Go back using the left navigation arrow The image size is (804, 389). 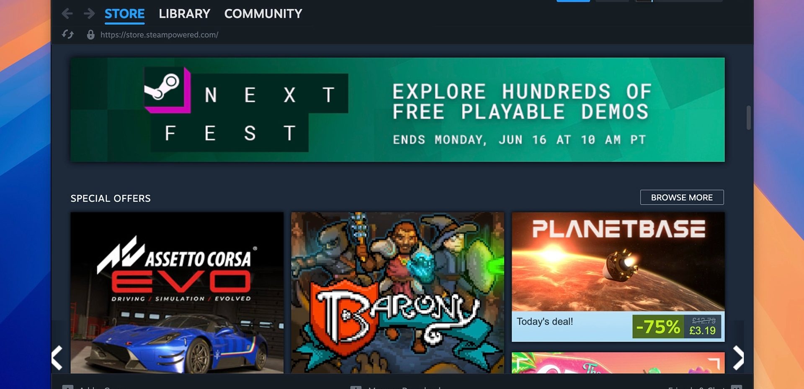tap(67, 14)
